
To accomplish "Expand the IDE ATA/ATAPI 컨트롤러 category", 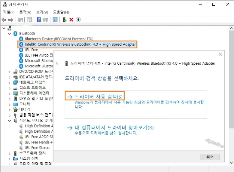I will click(x=9, y=77).
